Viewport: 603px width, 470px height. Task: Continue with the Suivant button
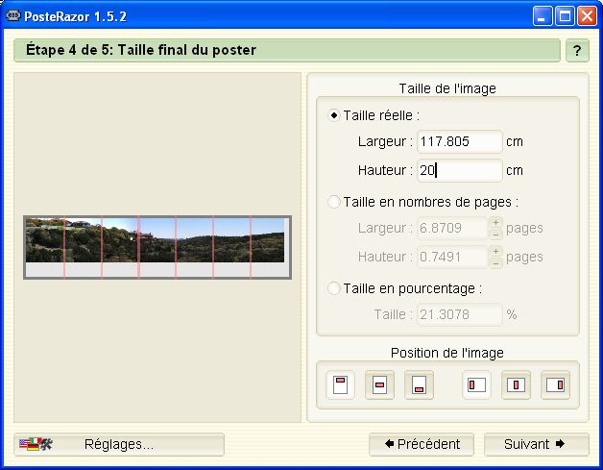click(x=537, y=445)
